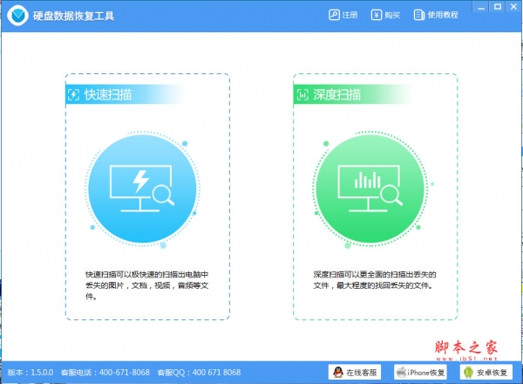
Task: Start deep scan via green circle icon
Action: (x=370, y=189)
